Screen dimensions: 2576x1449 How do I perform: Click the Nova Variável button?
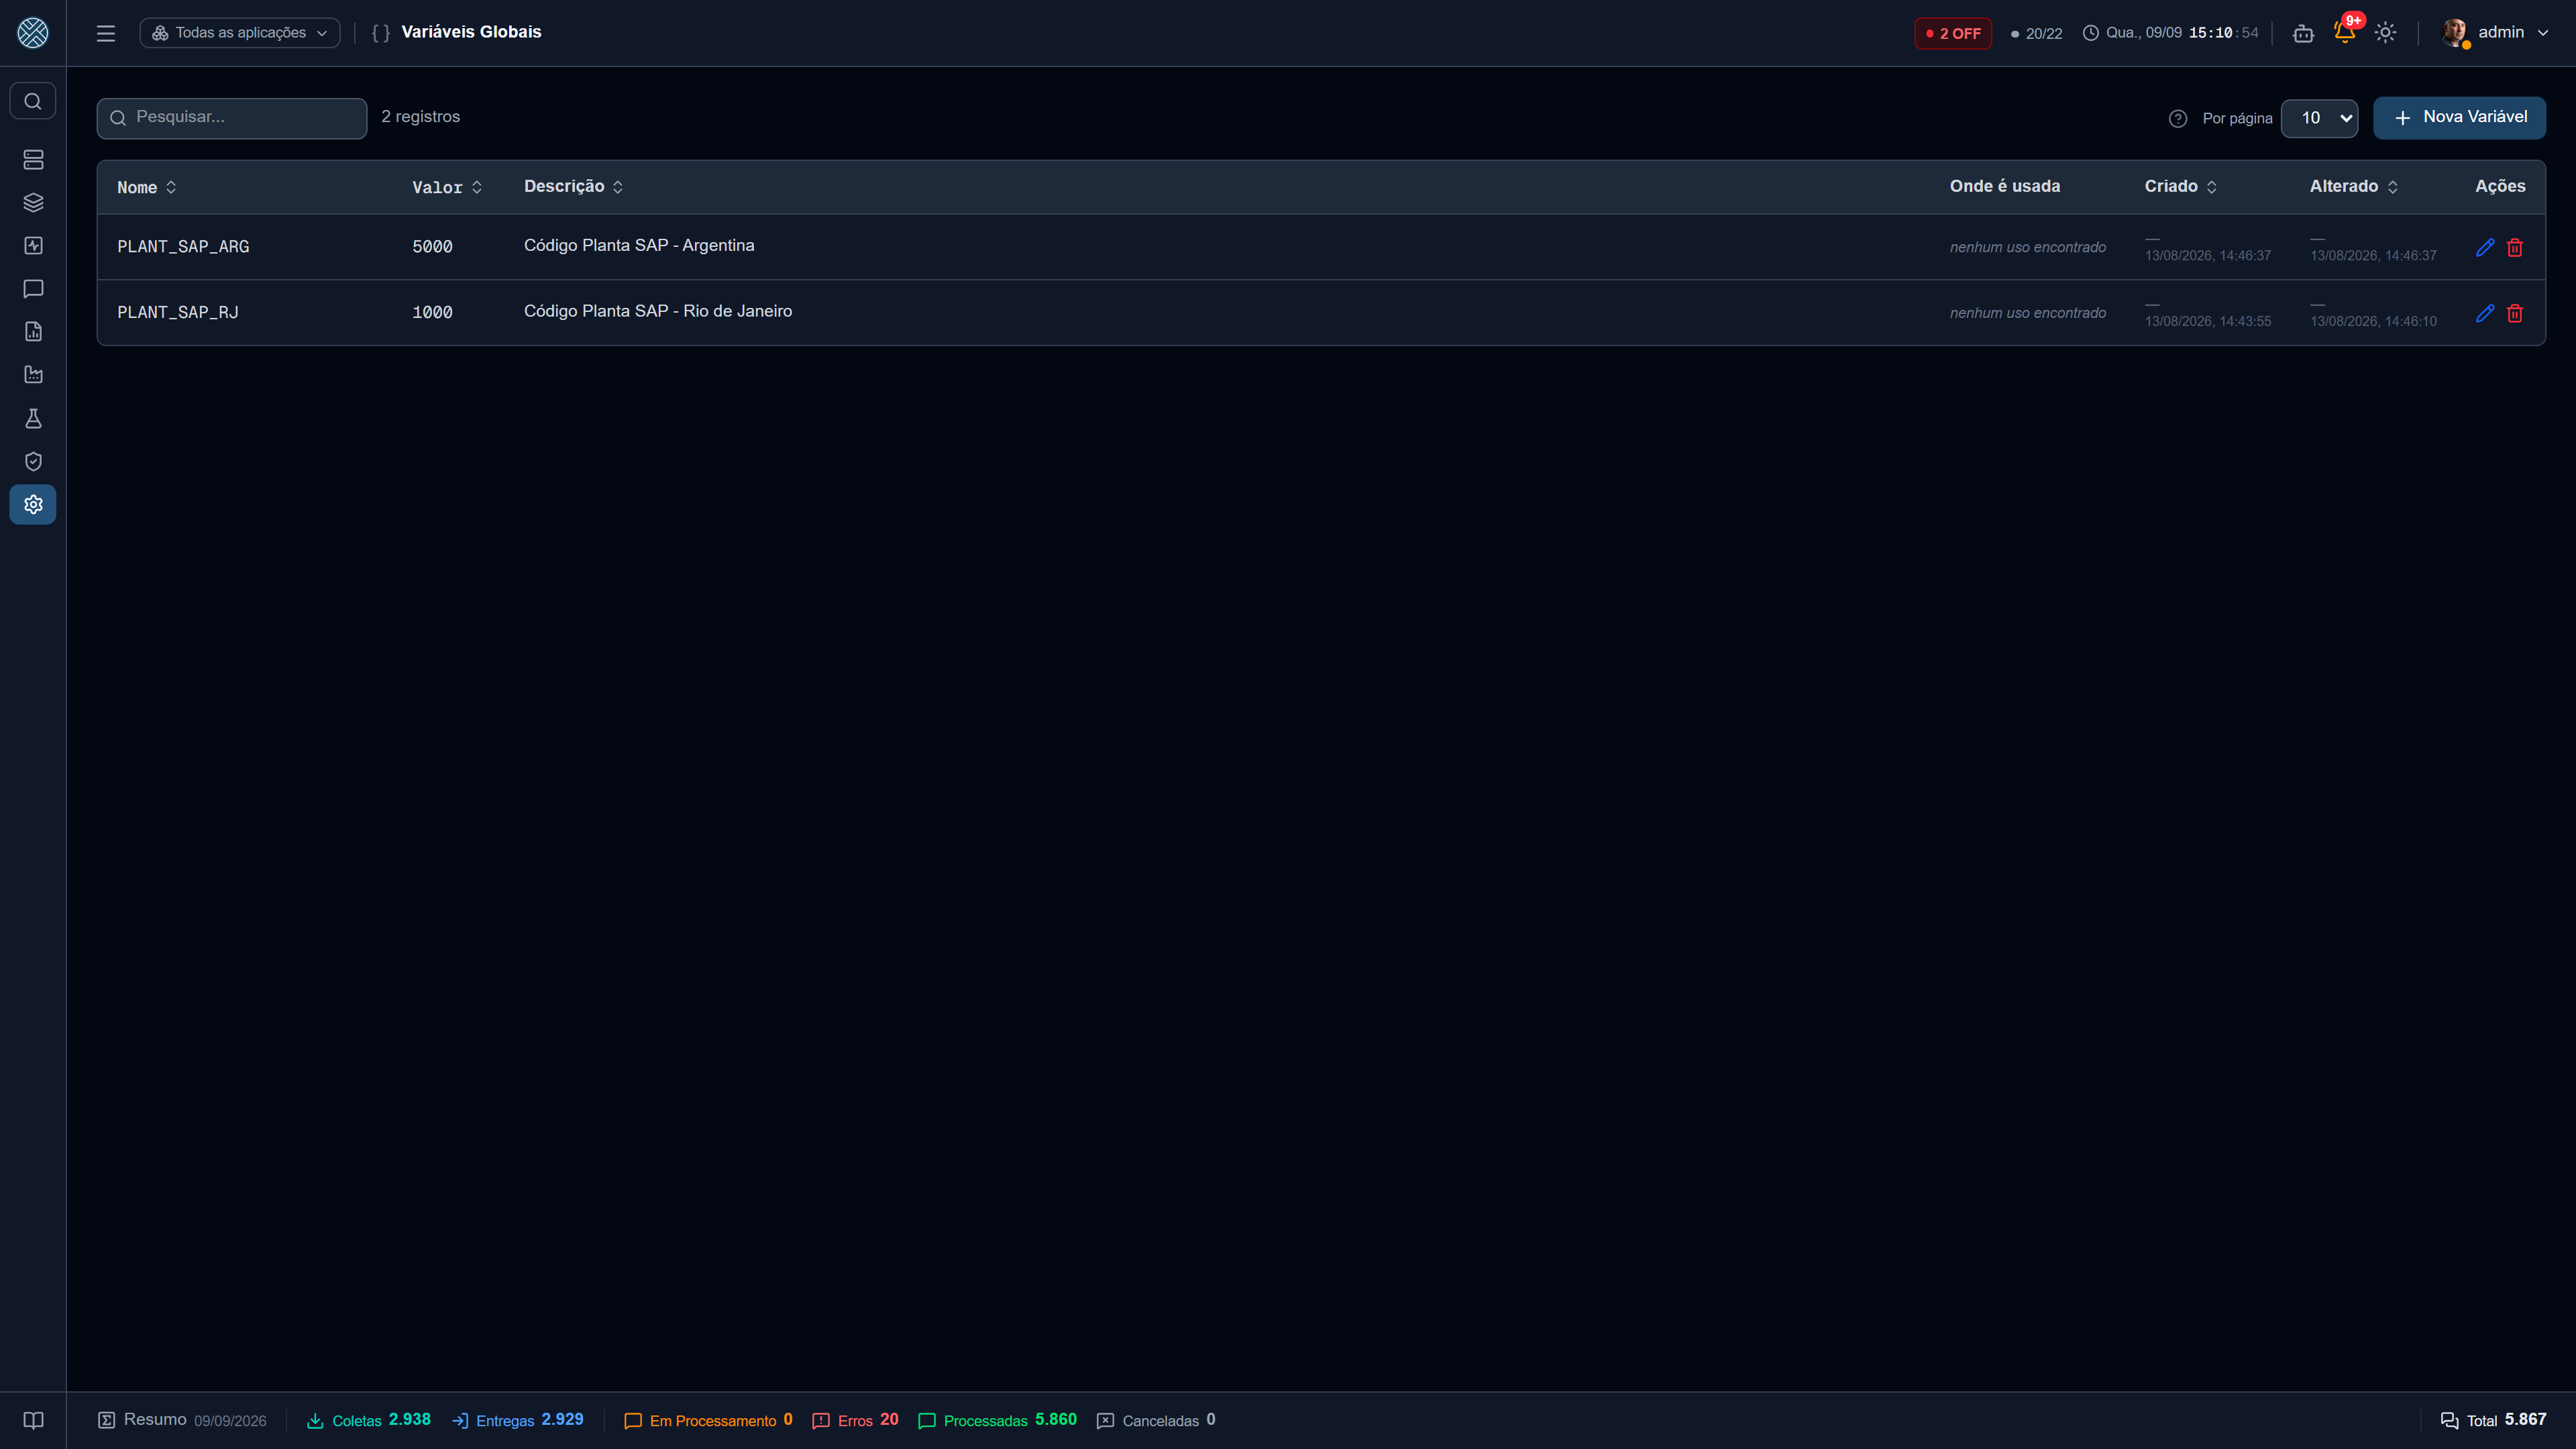[2459, 117]
